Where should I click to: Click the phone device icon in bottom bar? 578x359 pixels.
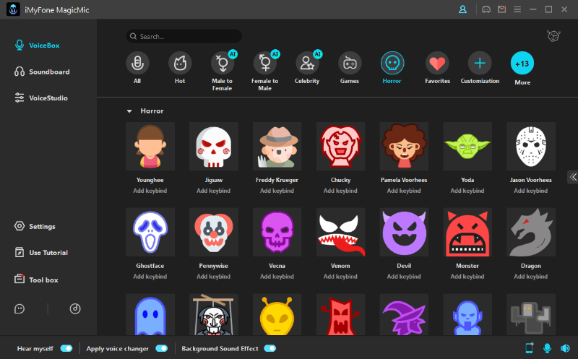click(x=530, y=348)
